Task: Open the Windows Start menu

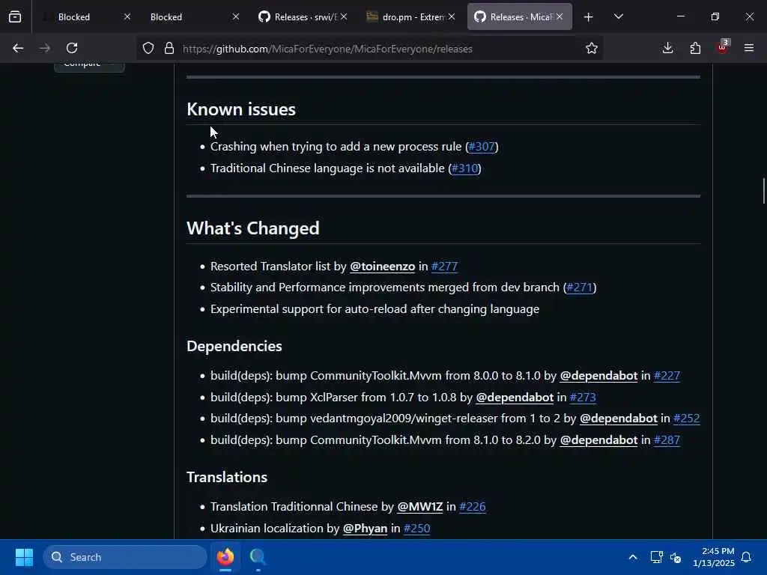Action: [x=24, y=557]
